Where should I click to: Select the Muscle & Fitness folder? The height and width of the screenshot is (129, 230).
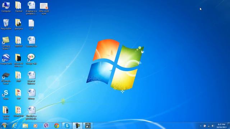coord(19,61)
